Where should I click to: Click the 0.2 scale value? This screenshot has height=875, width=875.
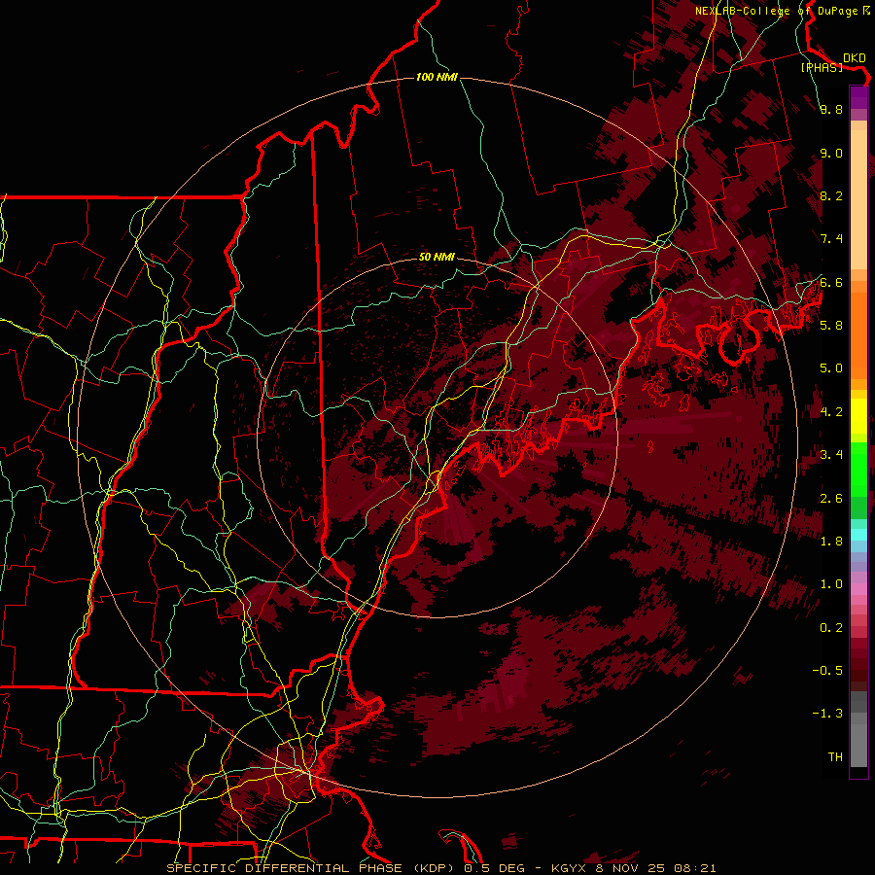click(831, 628)
